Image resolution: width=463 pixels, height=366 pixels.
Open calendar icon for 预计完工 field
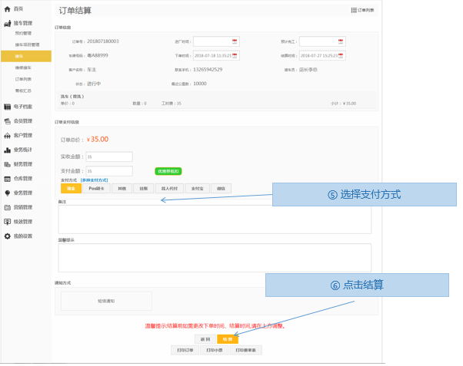click(341, 41)
